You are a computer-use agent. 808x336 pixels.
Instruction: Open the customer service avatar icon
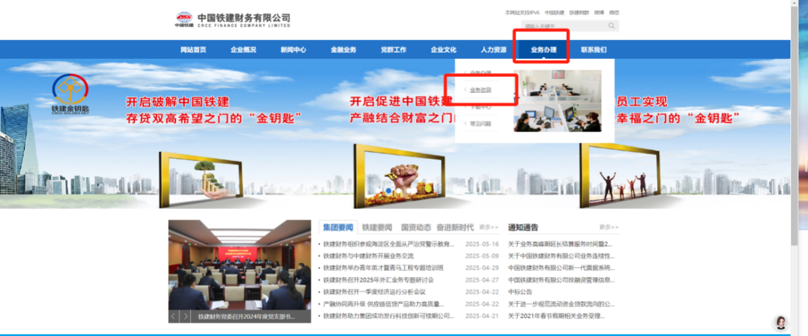[780, 323]
